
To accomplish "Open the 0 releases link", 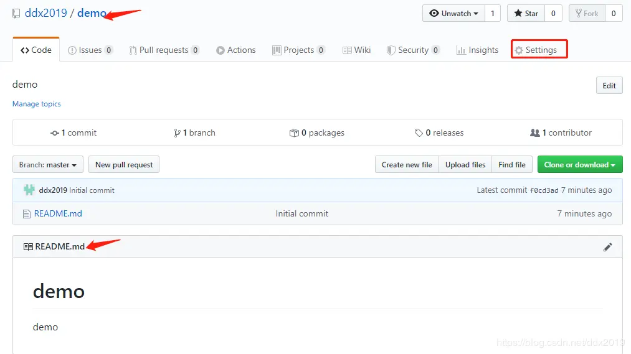I will click(x=439, y=133).
